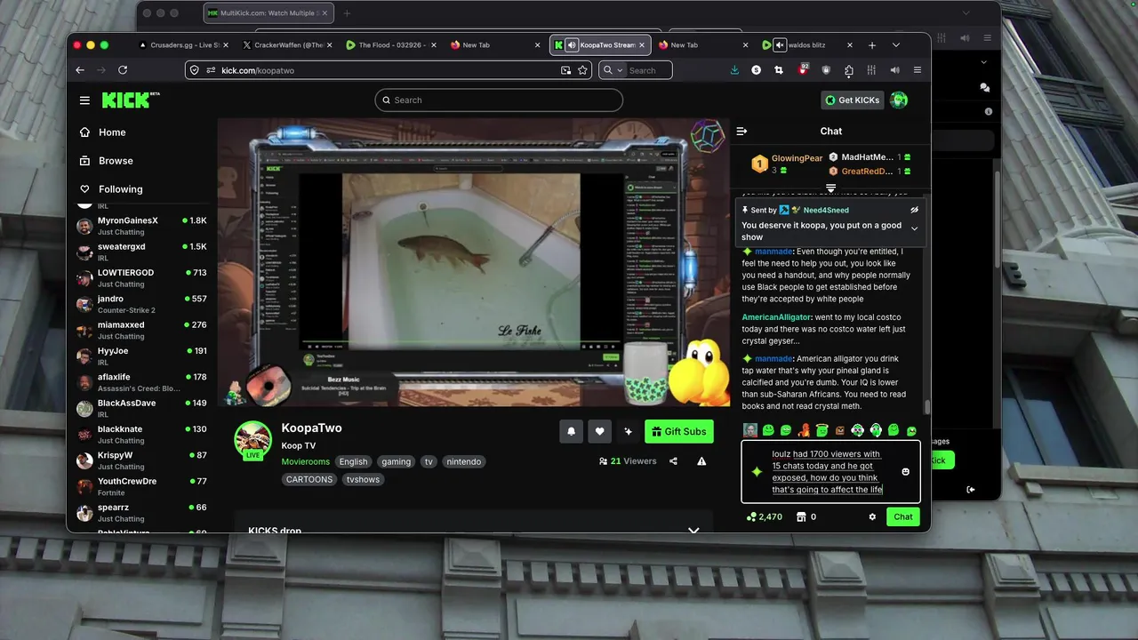
Task: Open BlackAssDave channel in following list
Action: (x=142, y=408)
